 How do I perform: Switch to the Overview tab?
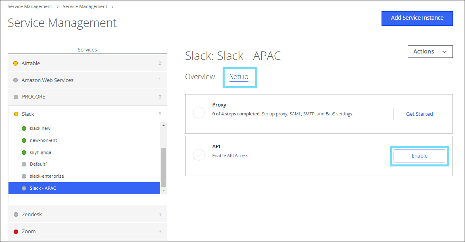pyautogui.click(x=200, y=77)
